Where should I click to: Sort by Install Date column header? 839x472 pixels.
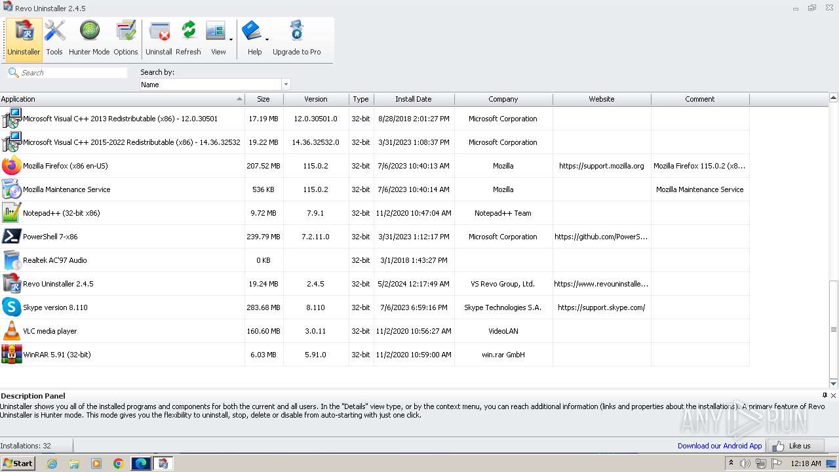click(414, 99)
